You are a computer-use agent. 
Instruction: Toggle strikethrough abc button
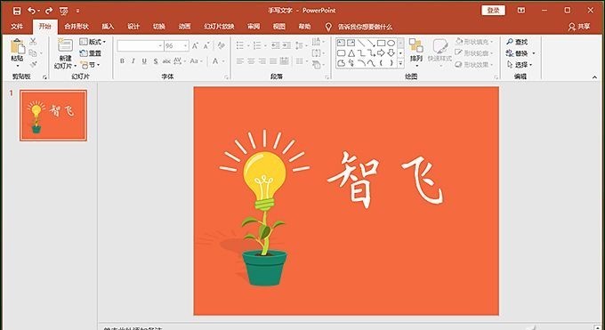click(166, 61)
